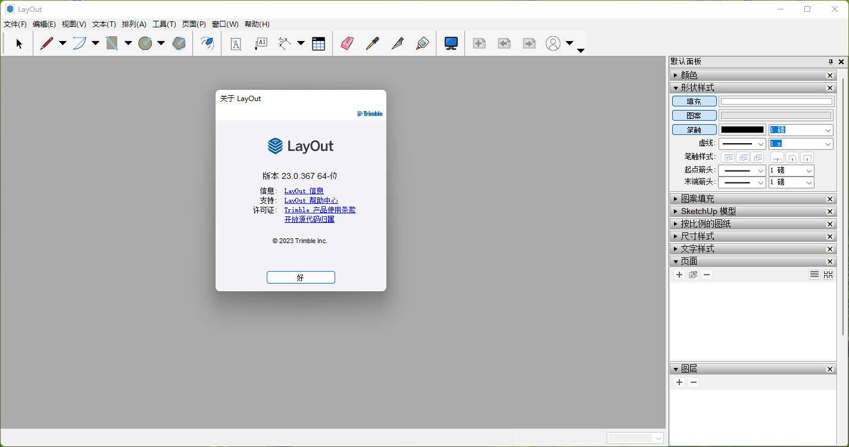This screenshot has height=447, width=849.
Task: Choose the Style eyedropper tool
Action: tap(372, 43)
